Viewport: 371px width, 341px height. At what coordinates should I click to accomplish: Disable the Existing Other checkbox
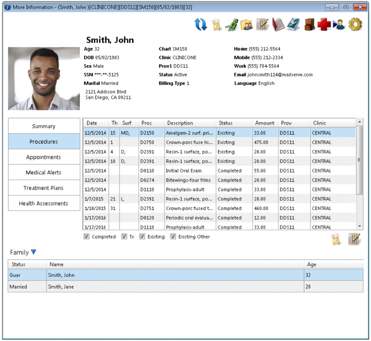click(173, 236)
